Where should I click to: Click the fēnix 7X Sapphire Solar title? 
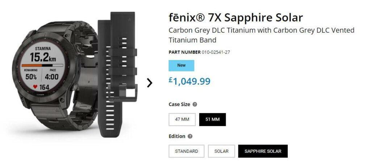click(235, 17)
